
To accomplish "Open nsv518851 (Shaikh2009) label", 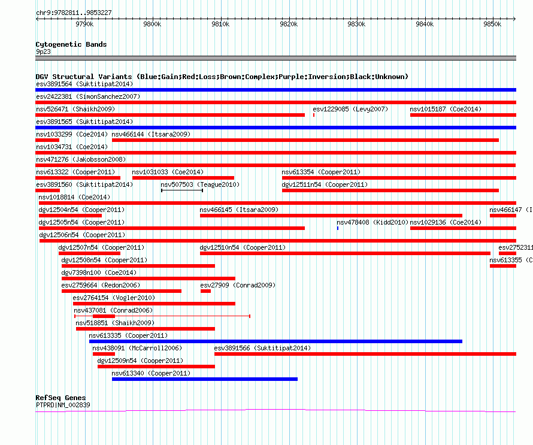I will pyautogui.click(x=115, y=323).
